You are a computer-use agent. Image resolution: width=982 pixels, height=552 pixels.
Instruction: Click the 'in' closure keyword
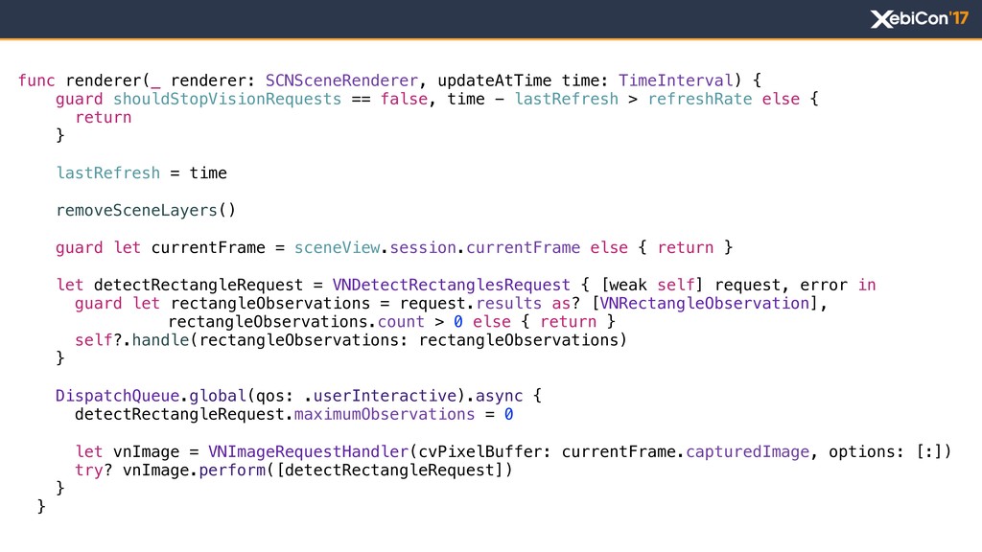point(867,285)
